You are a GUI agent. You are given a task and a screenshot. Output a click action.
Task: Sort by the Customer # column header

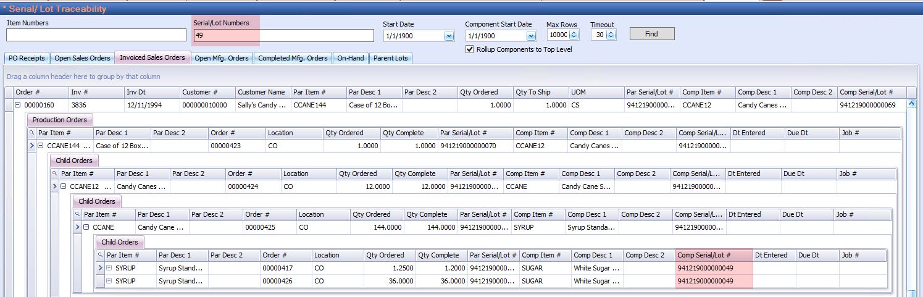(x=207, y=92)
